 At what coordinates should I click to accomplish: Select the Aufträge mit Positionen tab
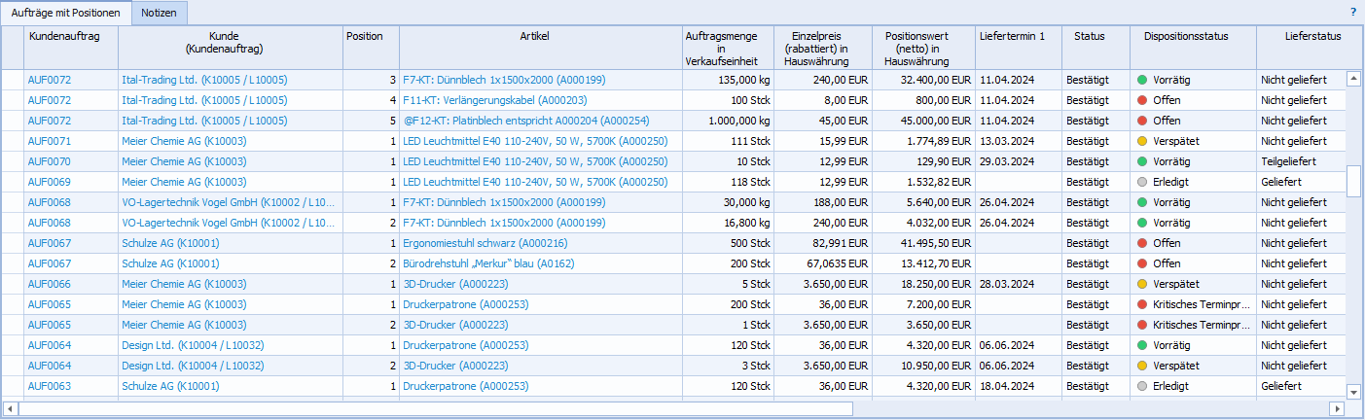(x=66, y=13)
